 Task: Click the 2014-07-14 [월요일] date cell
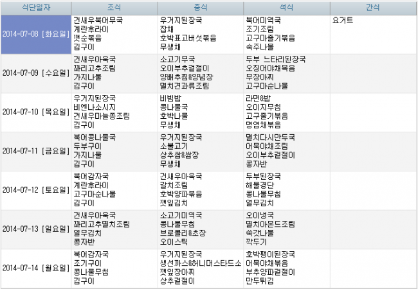tap(35, 268)
